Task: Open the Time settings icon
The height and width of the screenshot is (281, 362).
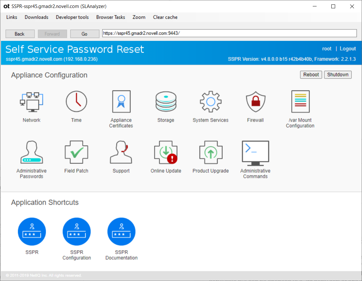Action: click(x=76, y=102)
